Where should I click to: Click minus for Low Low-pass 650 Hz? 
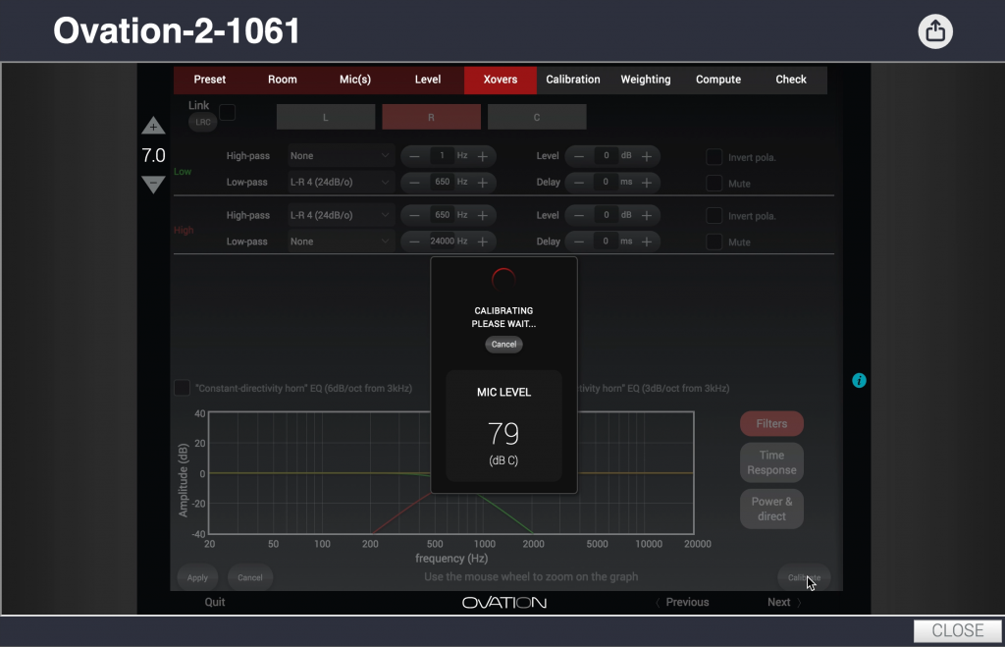tap(415, 183)
